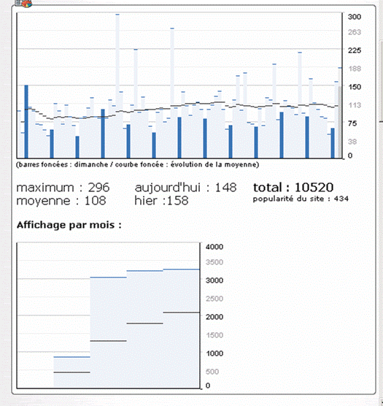
Task: Click the 'total : 10520' figure
Action: click(293, 188)
